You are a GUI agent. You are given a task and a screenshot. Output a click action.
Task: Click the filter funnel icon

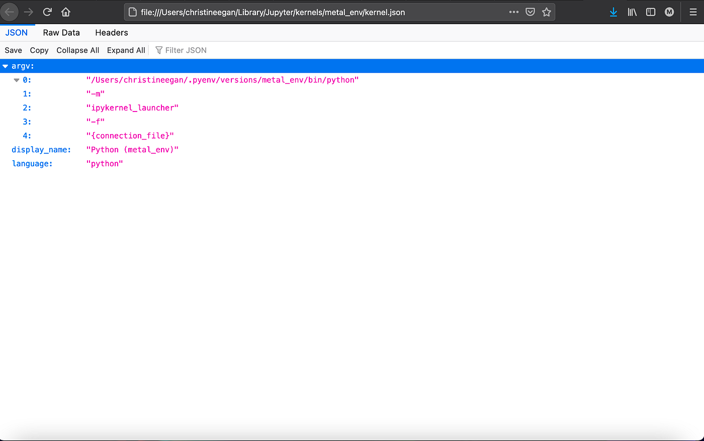tap(159, 50)
